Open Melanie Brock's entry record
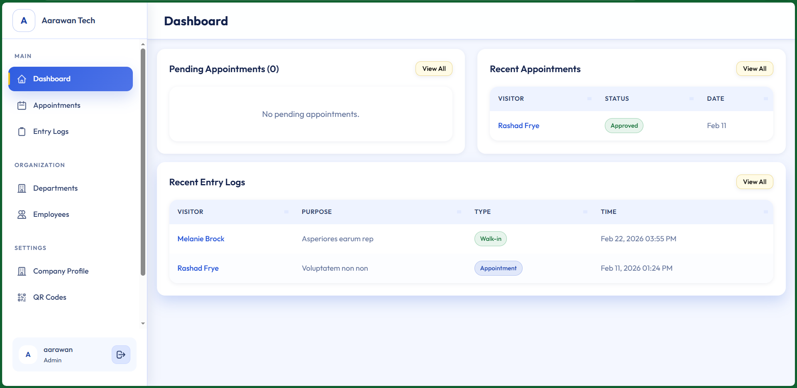 point(200,239)
